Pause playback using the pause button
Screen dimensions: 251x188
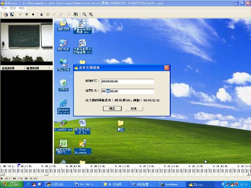coord(27,14)
